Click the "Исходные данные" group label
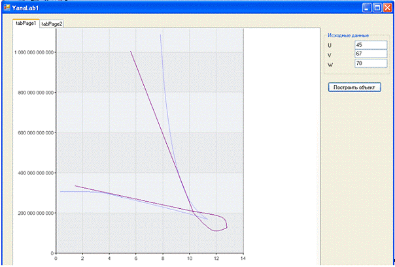Screen dimensions: 395x267 348,35
